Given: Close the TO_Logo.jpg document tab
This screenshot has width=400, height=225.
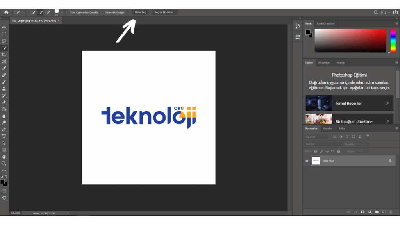Looking at the screenshot, I should [59, 20].
